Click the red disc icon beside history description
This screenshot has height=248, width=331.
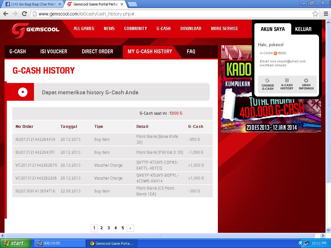(23, 92)
